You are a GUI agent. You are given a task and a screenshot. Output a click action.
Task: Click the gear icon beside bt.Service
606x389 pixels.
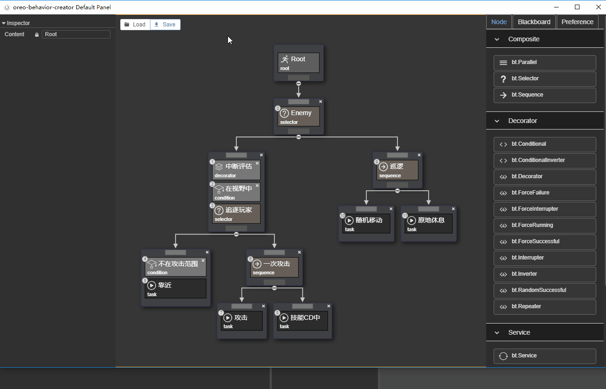pos(503,356)
